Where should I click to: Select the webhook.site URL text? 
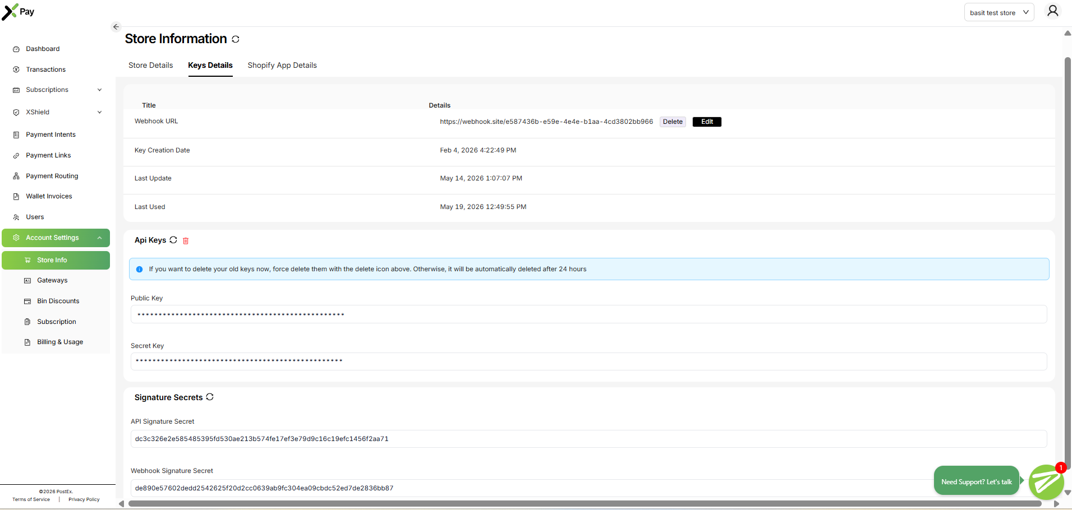[x=546, y=122]
